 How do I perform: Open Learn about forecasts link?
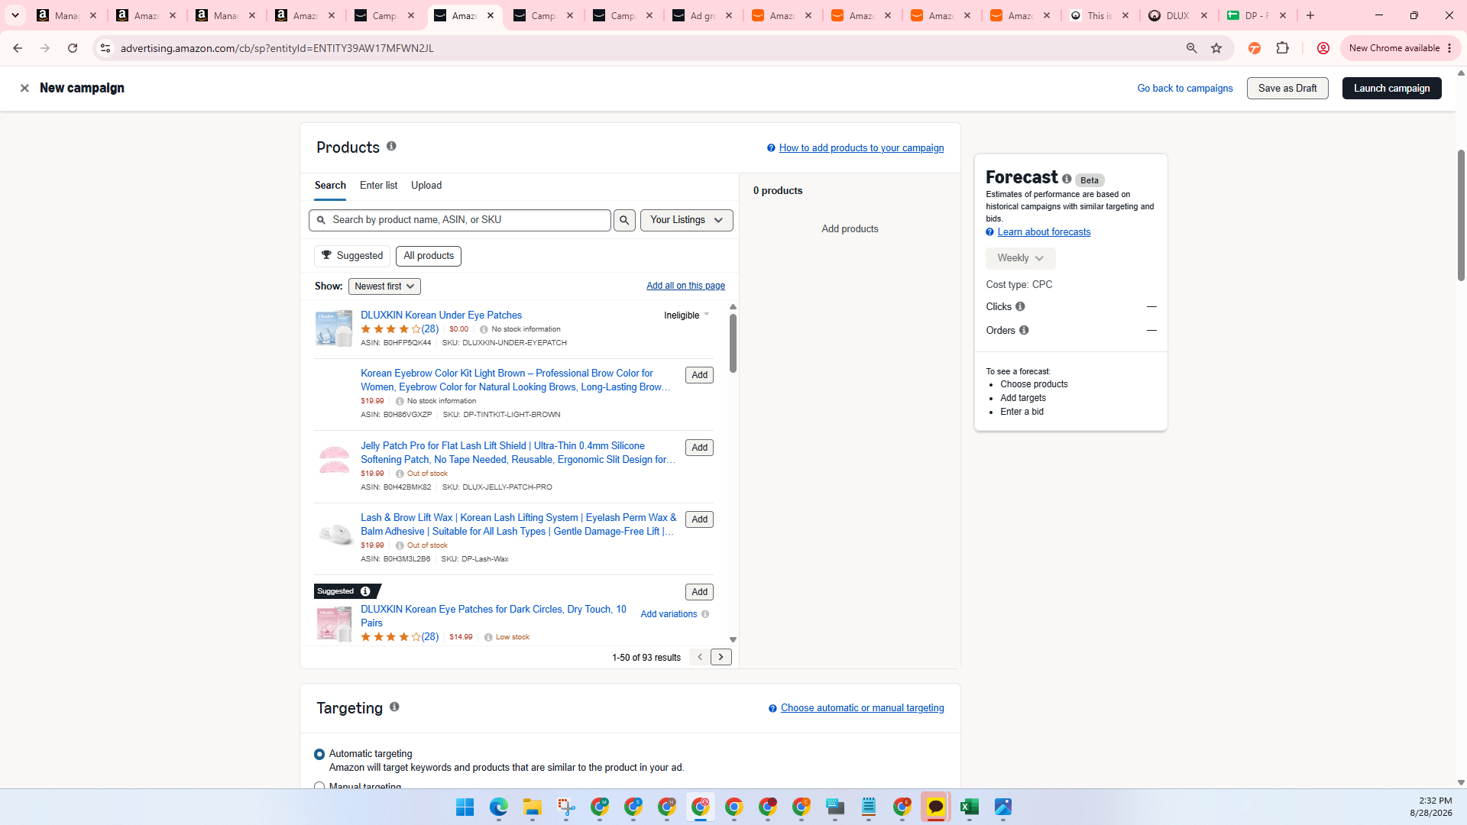1044,232
